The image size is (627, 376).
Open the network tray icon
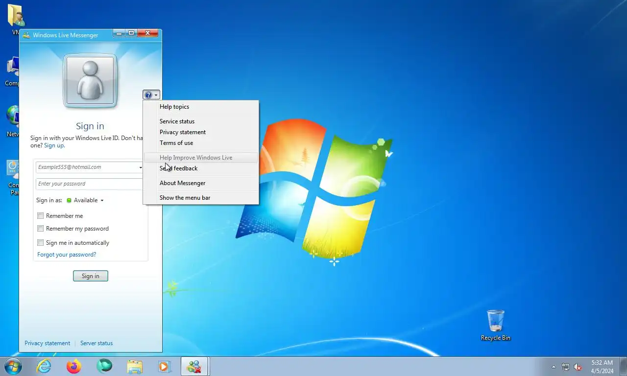click(566, 367)
